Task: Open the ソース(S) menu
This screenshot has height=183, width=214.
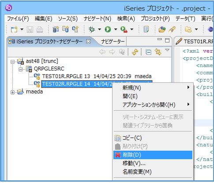Action: point(68,19)
